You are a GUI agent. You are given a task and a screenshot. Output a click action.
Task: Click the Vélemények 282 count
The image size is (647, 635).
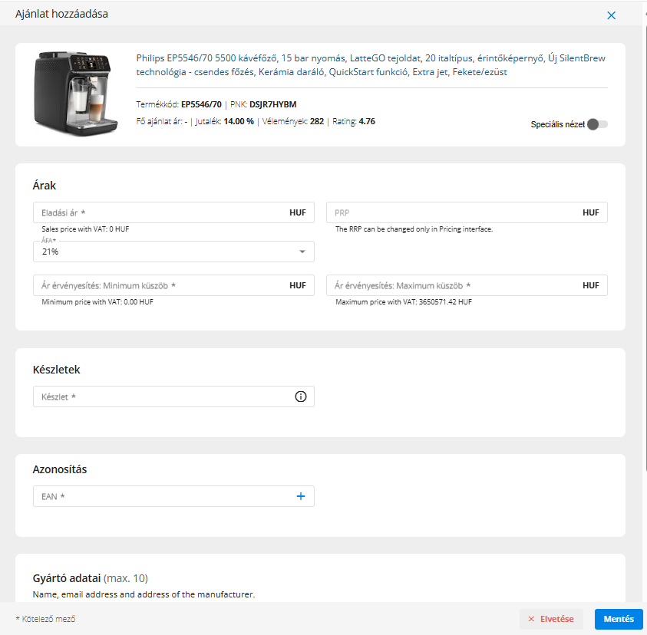point(317,122)
